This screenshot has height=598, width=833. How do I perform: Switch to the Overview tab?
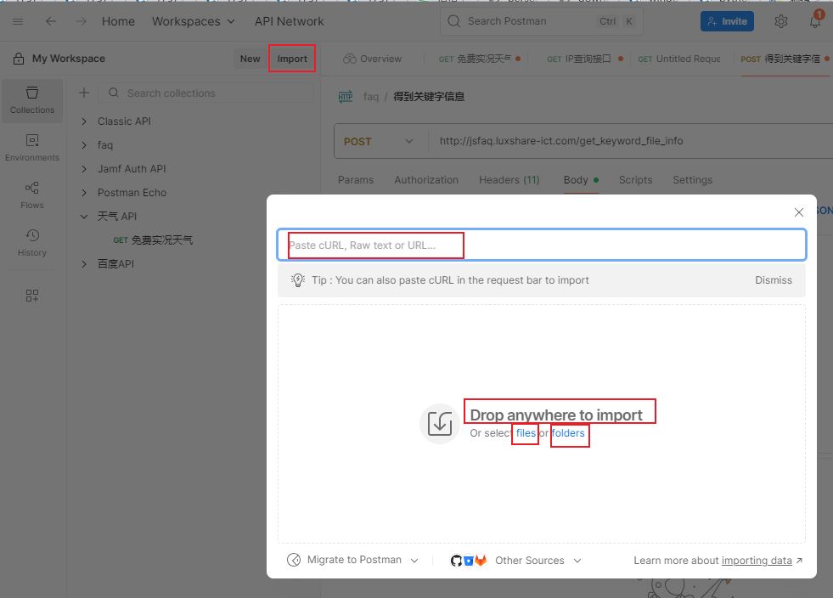(x=372, y=59)
